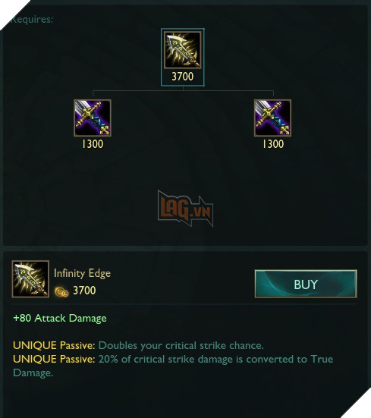The image size is (371, 418).
Task: Buy Infinity Edge with the BUY button
Action: pos(306,284)
